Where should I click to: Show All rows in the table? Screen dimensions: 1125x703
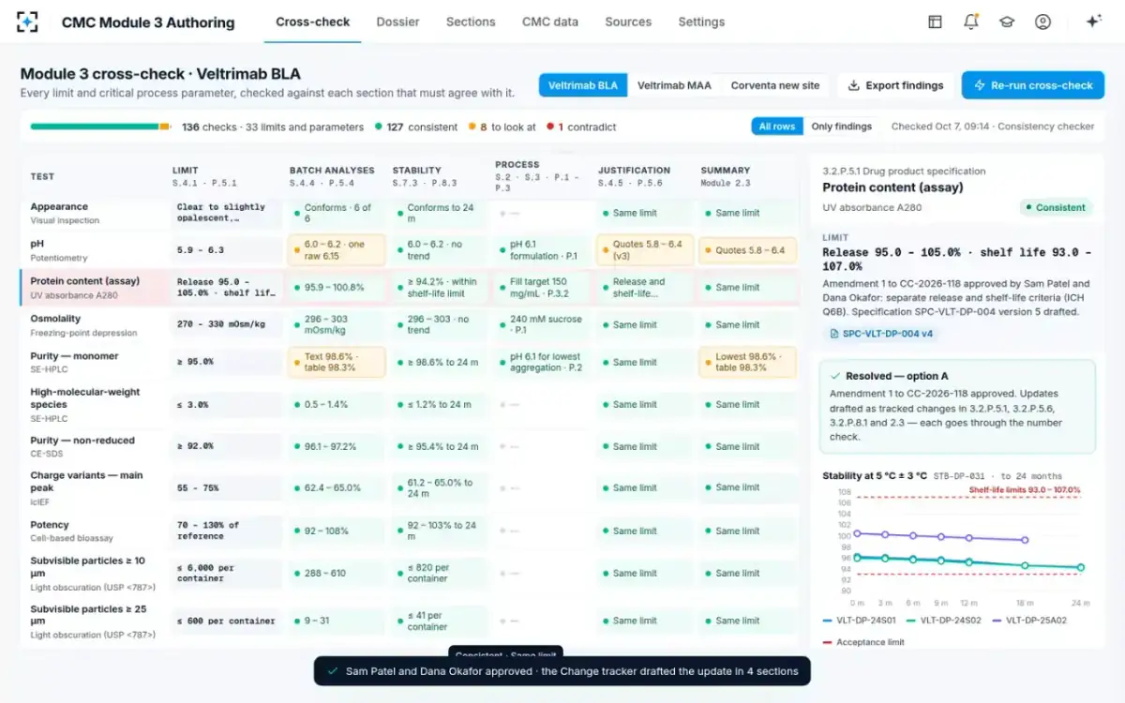click(x=777, y=127)
